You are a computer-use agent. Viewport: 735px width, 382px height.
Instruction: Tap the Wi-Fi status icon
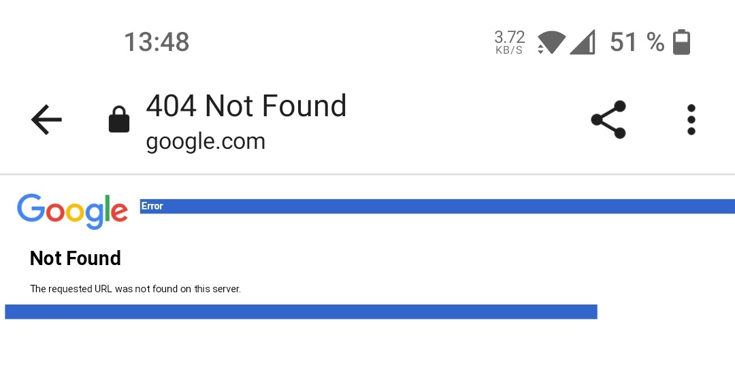(x=551, y=42)
